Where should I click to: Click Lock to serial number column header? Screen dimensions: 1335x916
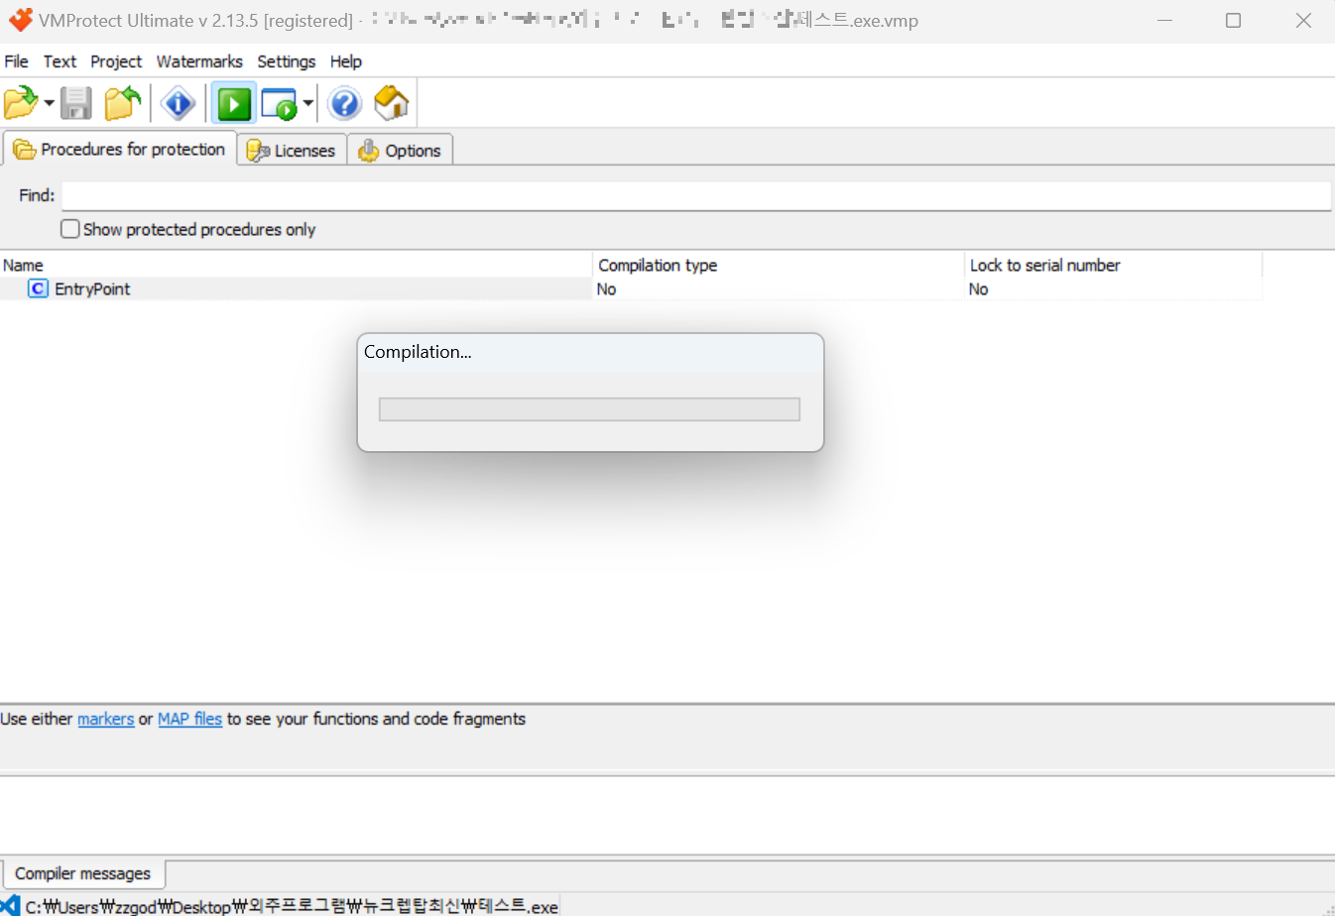1113,265
